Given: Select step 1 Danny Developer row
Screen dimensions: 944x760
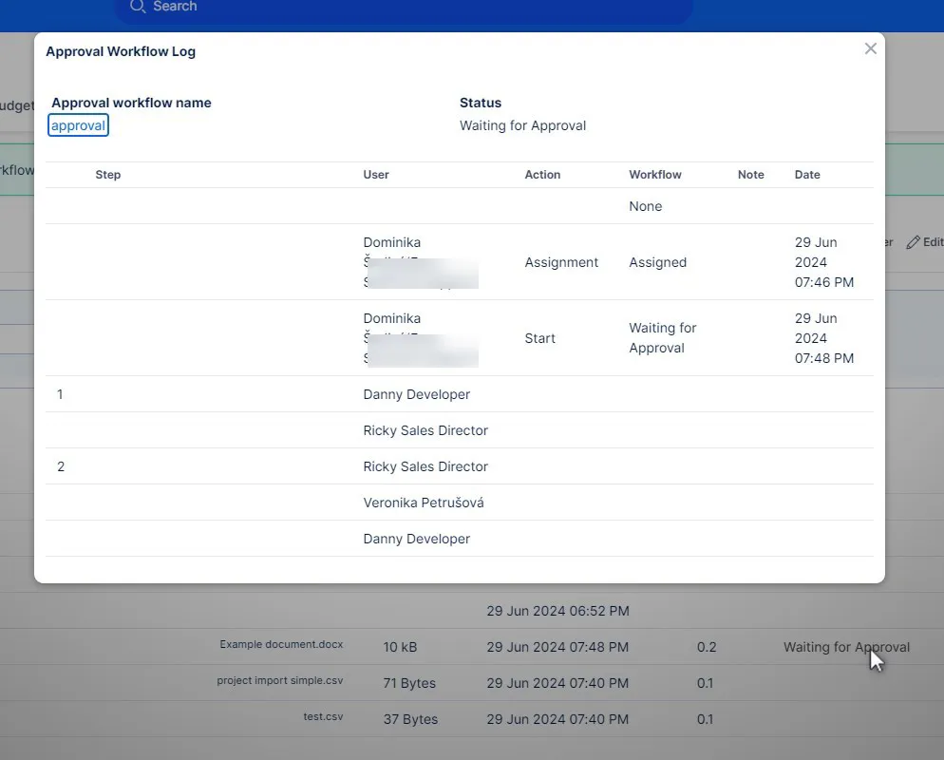Looking at the screenshot, I should coord(416,394).
